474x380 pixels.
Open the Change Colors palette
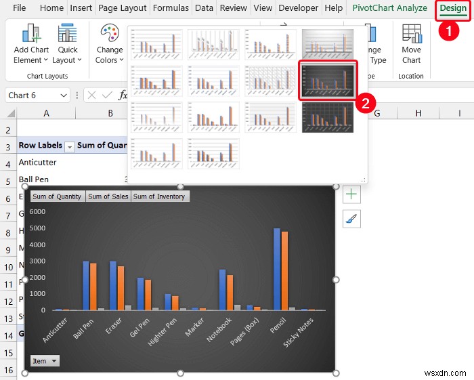coord(110,43)
